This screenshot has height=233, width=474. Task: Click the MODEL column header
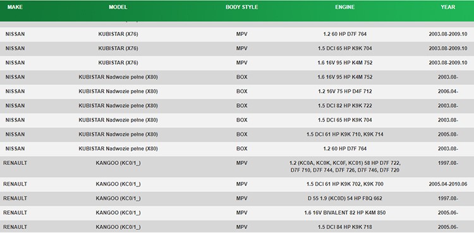[x=118, y=7]
